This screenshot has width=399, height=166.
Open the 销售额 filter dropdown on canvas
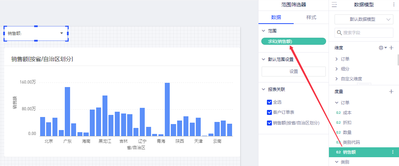[62, 33]
